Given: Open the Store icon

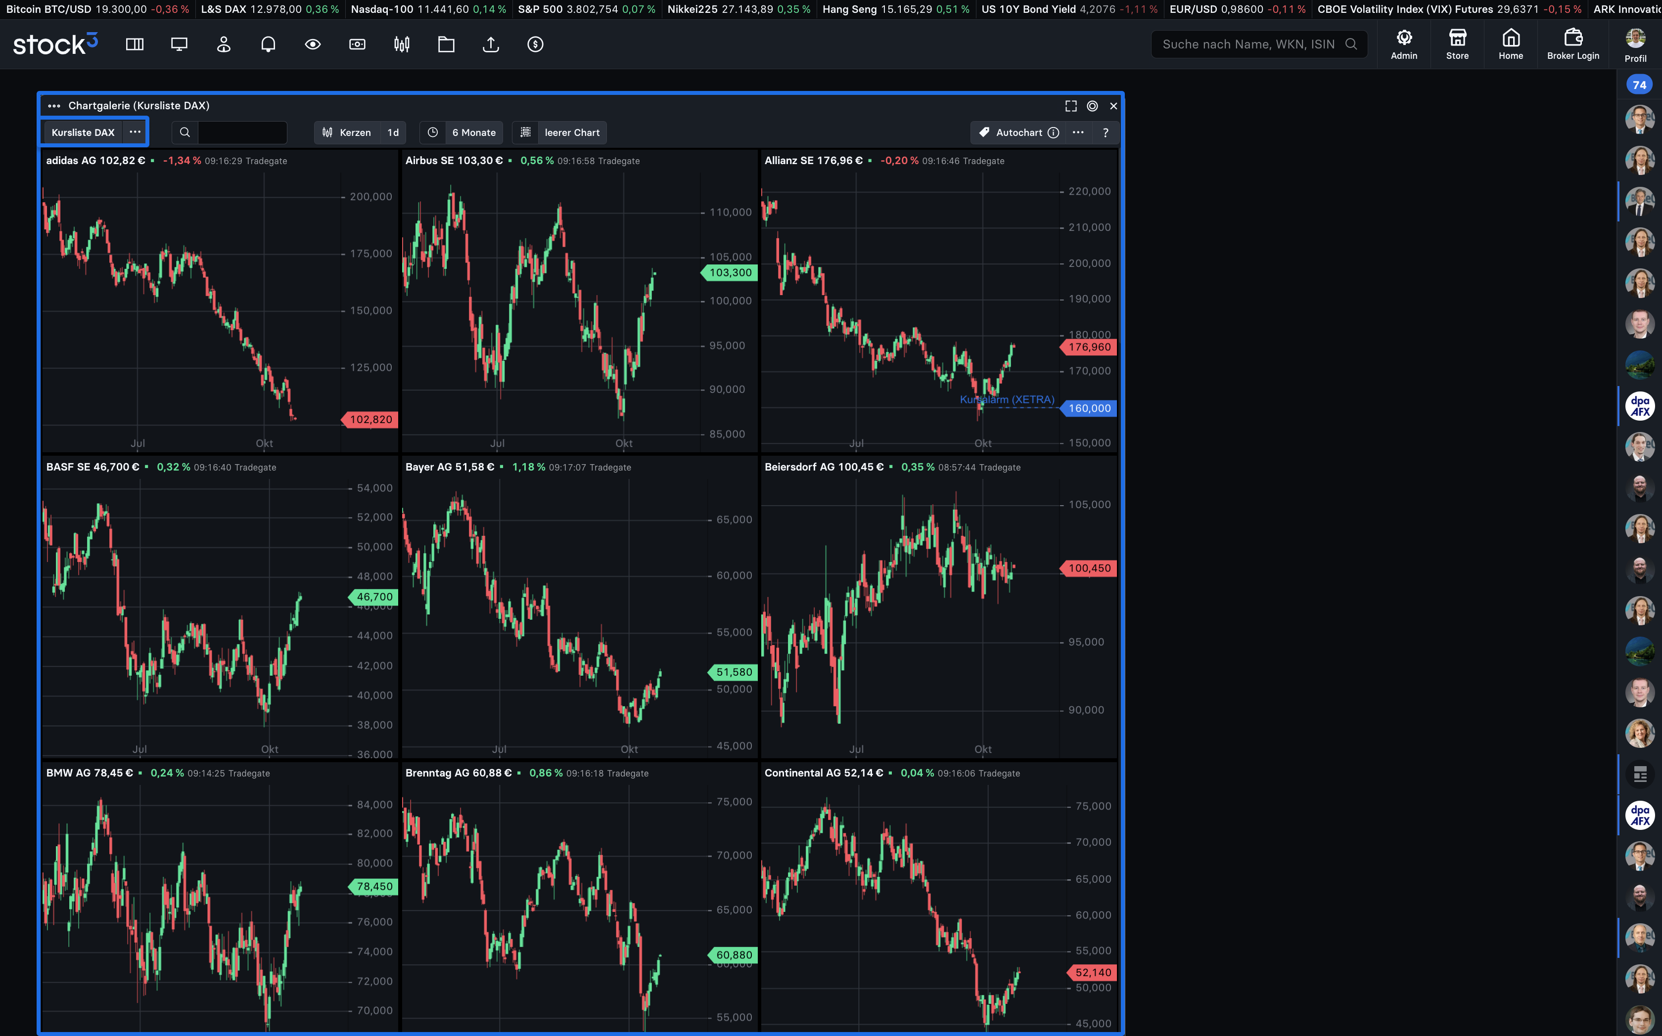Looking at the screenshot, I should pyautogui.click(x=1457, y=44).
